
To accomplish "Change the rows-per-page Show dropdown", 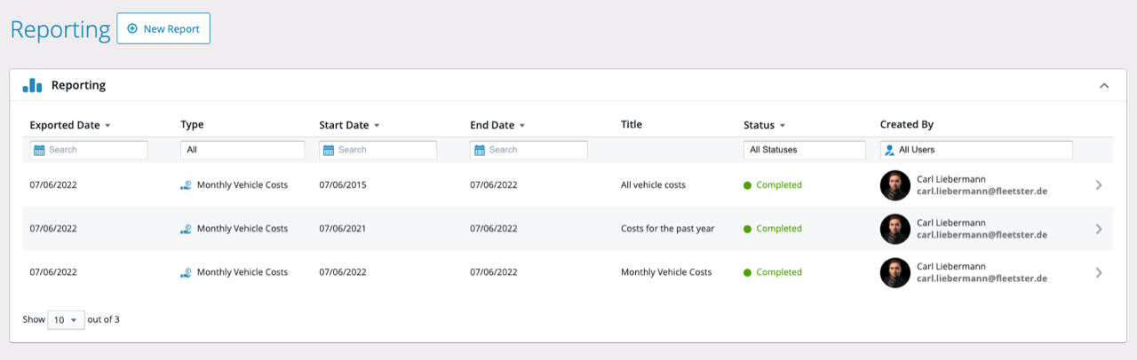I will [x=66, y=320].
